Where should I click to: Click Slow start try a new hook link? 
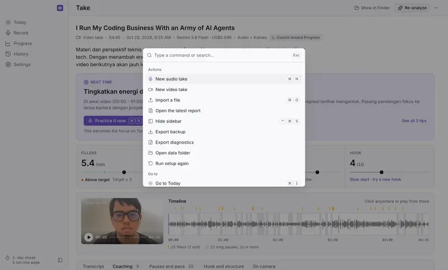375,179
